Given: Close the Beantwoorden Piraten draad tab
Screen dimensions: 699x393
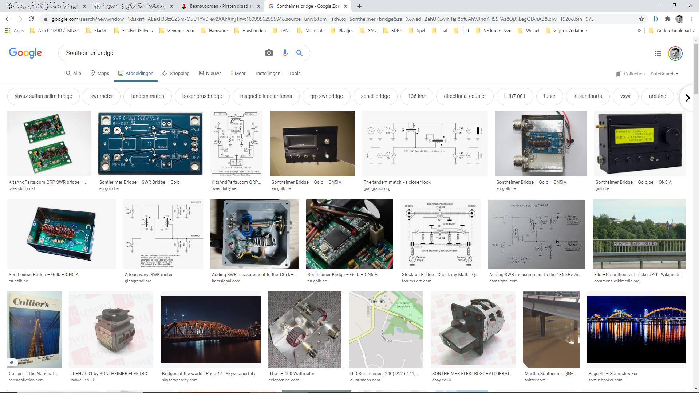Looking at the screenshot, I should click(258, 6).
